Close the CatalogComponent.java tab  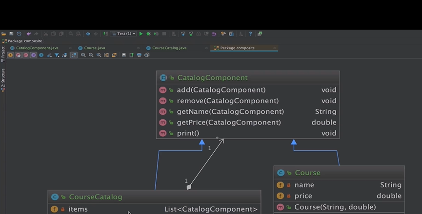[x=70, y=48]
